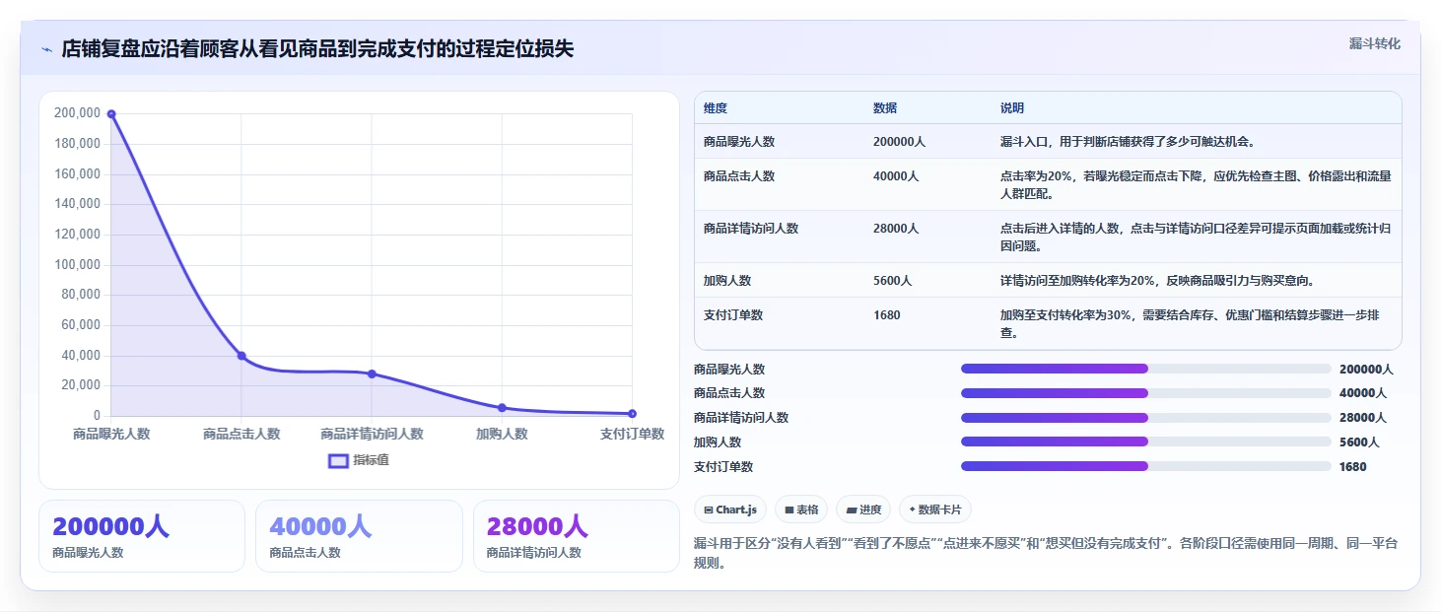
Task: Click the 商品曝光人数 progress bar
Action: pos(1145,369)
